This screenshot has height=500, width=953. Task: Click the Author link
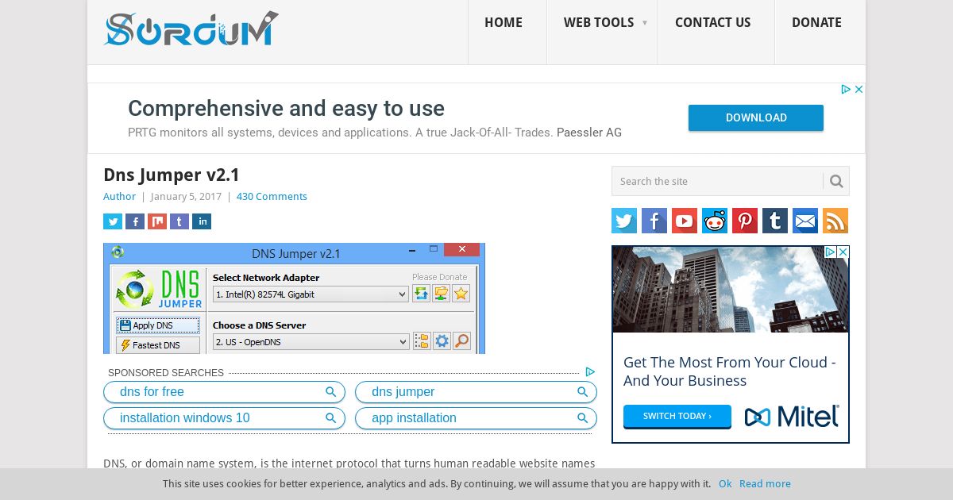pyautogui.click(x=119, y=197)
